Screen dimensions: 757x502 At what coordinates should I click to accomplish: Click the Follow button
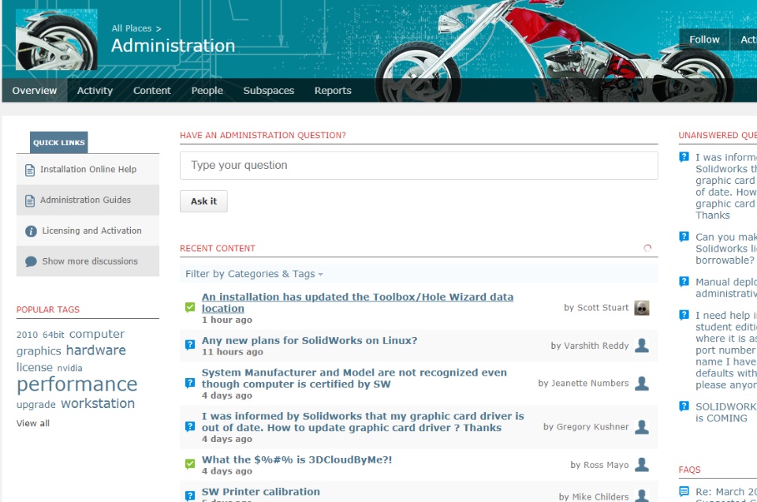[x=704, y=39]
